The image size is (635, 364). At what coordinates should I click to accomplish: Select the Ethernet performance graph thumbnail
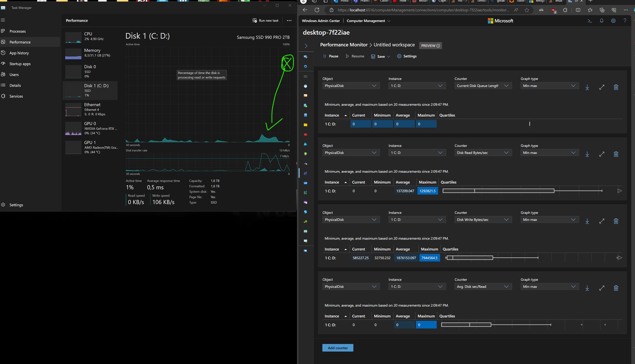tap(73, 109)
